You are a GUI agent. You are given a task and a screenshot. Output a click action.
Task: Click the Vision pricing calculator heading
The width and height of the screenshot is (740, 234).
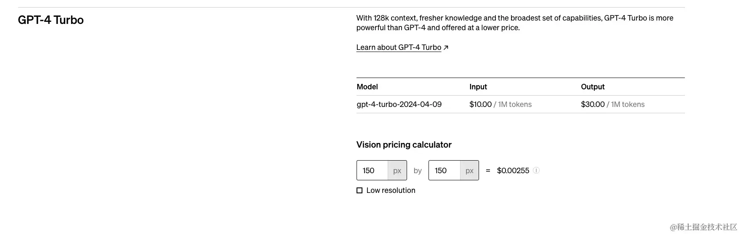pyautogui.click(x=404, y=145)
